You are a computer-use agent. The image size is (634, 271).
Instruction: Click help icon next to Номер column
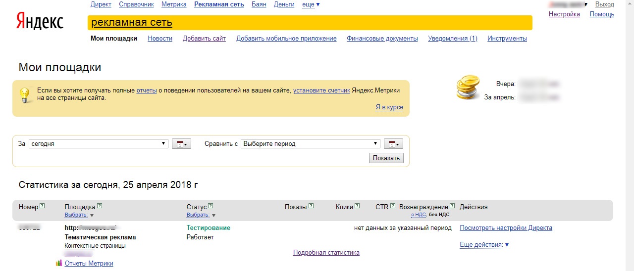[42, 206]
